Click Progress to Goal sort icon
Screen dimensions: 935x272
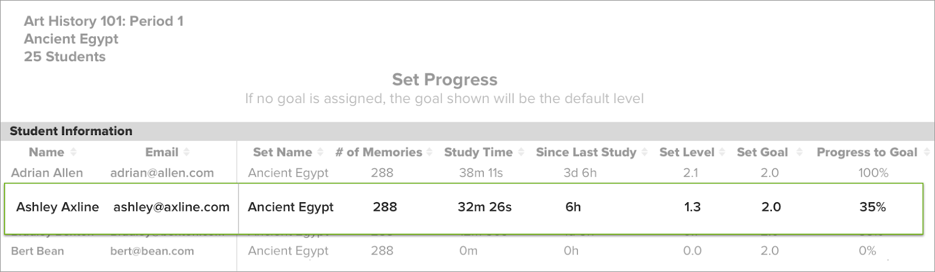click(927, 152)
